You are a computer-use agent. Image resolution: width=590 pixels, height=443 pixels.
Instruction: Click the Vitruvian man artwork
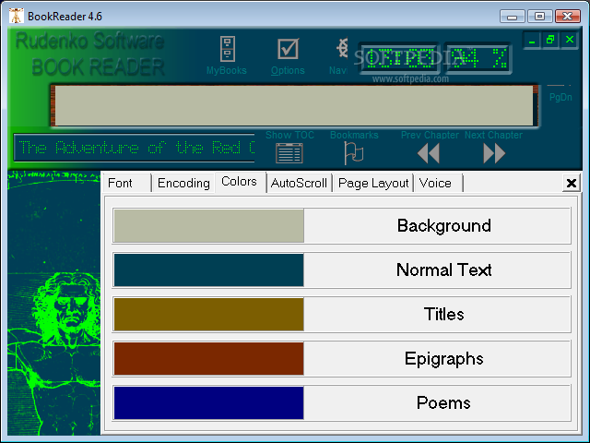pos(53,304)
